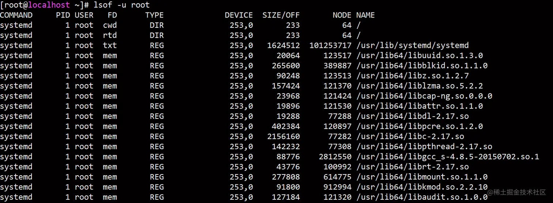553x203 pixels.
Task: Click the path /usr/lib64/libpcre.so.1.2.0
Action: click(420, 127)
